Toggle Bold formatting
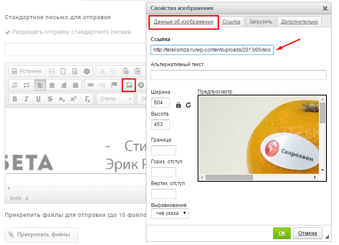This screenshot has height=245, width=339. coord(15,99)
